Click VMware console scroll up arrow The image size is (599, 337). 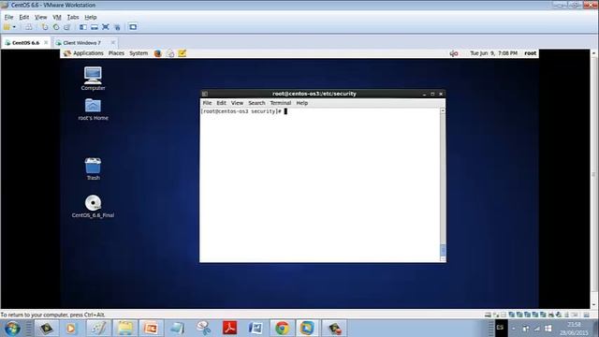[594, 53]
